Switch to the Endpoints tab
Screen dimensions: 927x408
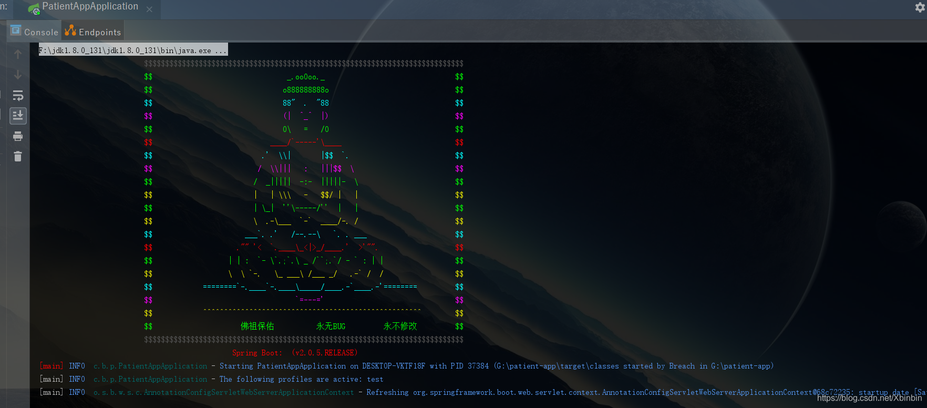[x=93, y=31]
